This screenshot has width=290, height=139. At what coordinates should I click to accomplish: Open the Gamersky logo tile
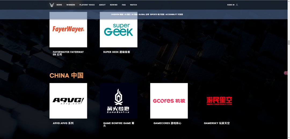219,101
